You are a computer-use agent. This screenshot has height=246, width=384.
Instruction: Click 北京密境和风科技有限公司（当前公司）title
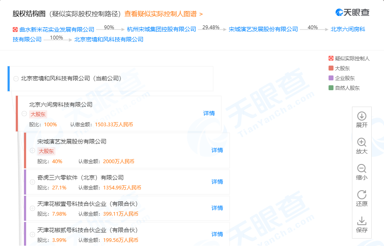click(x=71, y=78)
